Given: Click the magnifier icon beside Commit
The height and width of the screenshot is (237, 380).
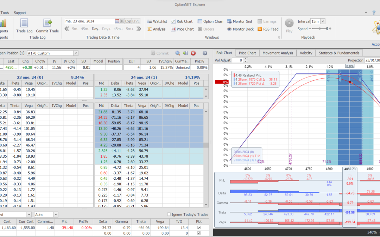Looking at the screenshot, I should [x=178, y=53].
